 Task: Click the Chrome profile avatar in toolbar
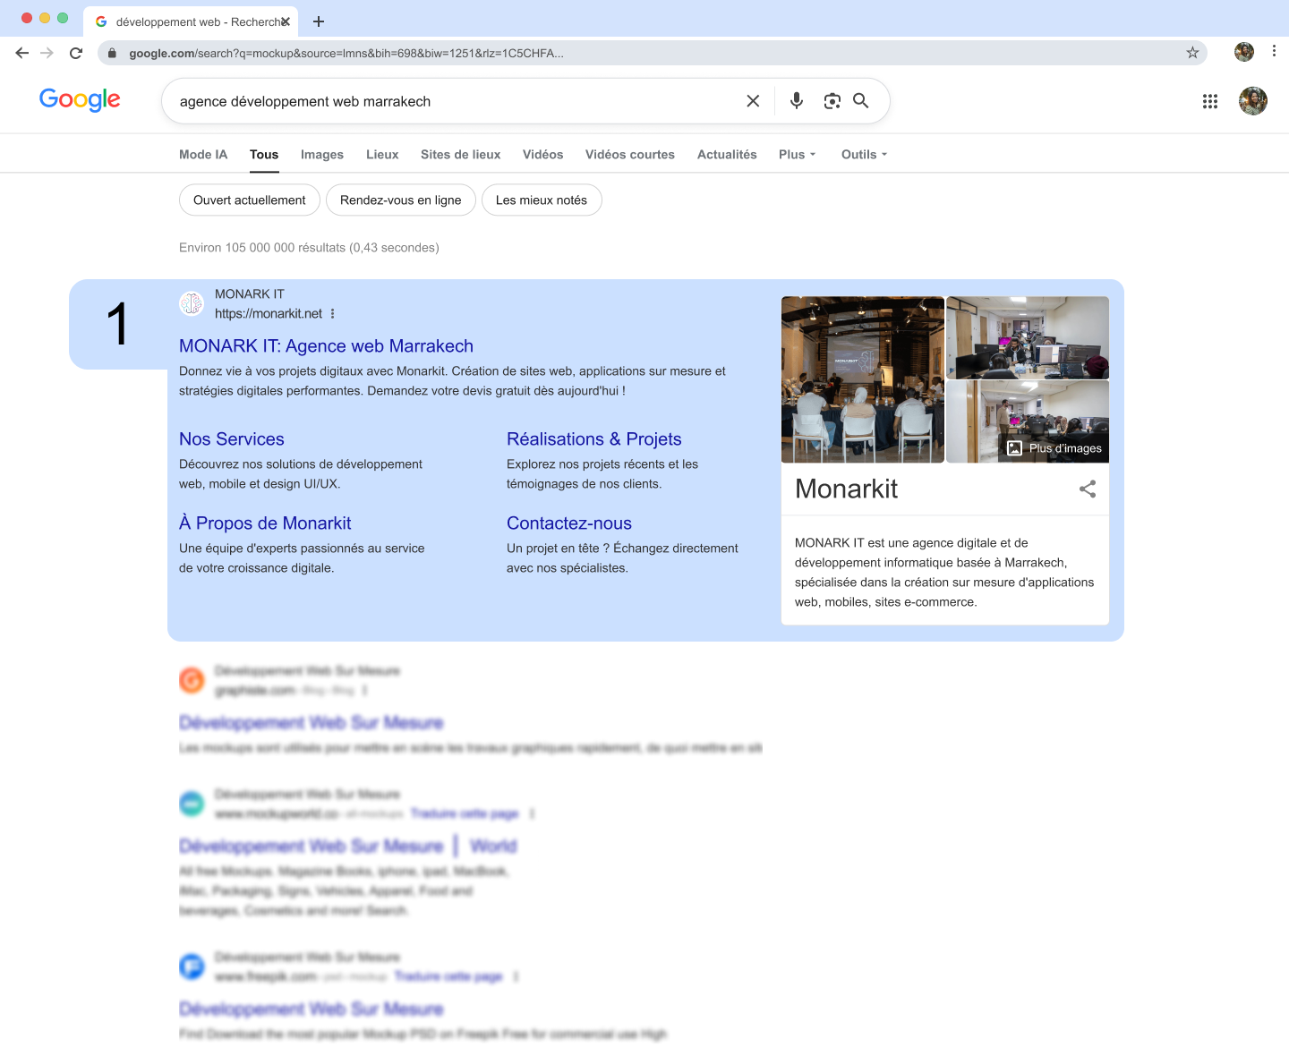click(x=1244, y=52)
